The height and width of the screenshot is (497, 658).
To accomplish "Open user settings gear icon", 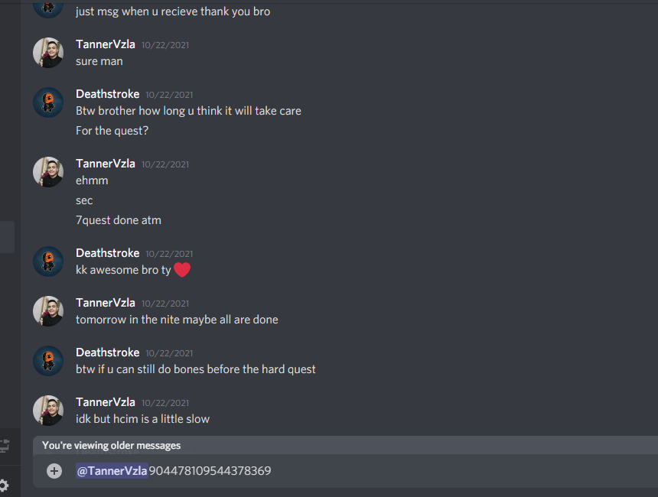I will tap(3, 486).
